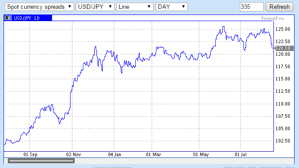Click the 120.00 price axis label

pyautogui.click(x=283, y=54)
